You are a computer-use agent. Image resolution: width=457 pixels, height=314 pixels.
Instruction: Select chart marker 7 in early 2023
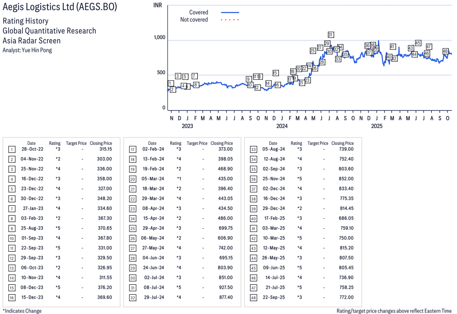tap(194, 76)
